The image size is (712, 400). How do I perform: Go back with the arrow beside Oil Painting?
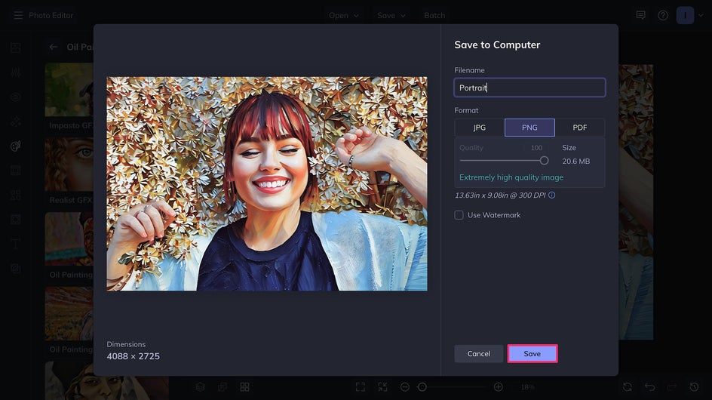coord(54,47)
